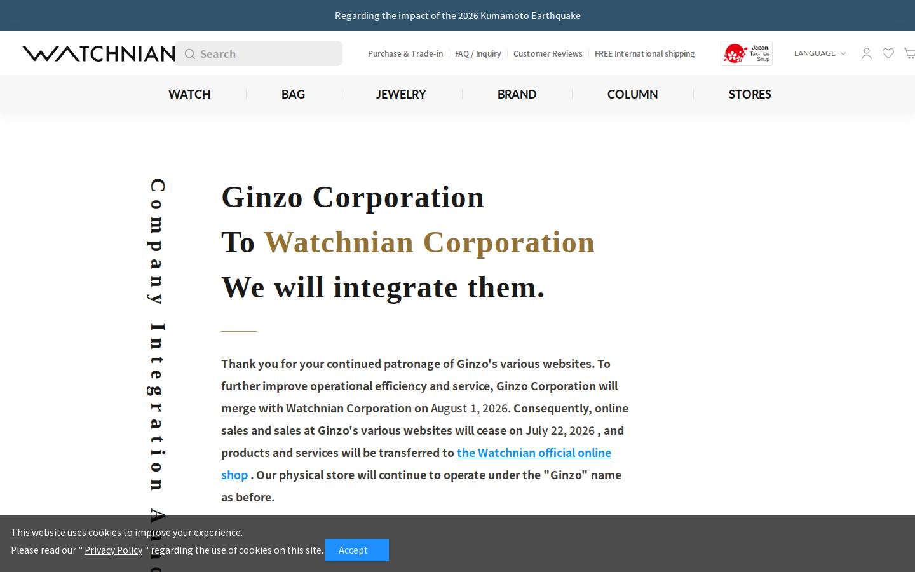Click the Japan Tax-free Shop badge

pos(747,53)
